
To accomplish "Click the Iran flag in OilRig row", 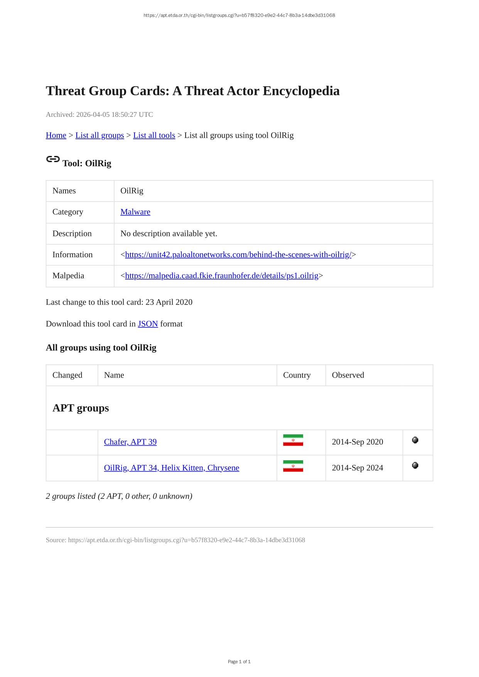I will click(293, 466).
